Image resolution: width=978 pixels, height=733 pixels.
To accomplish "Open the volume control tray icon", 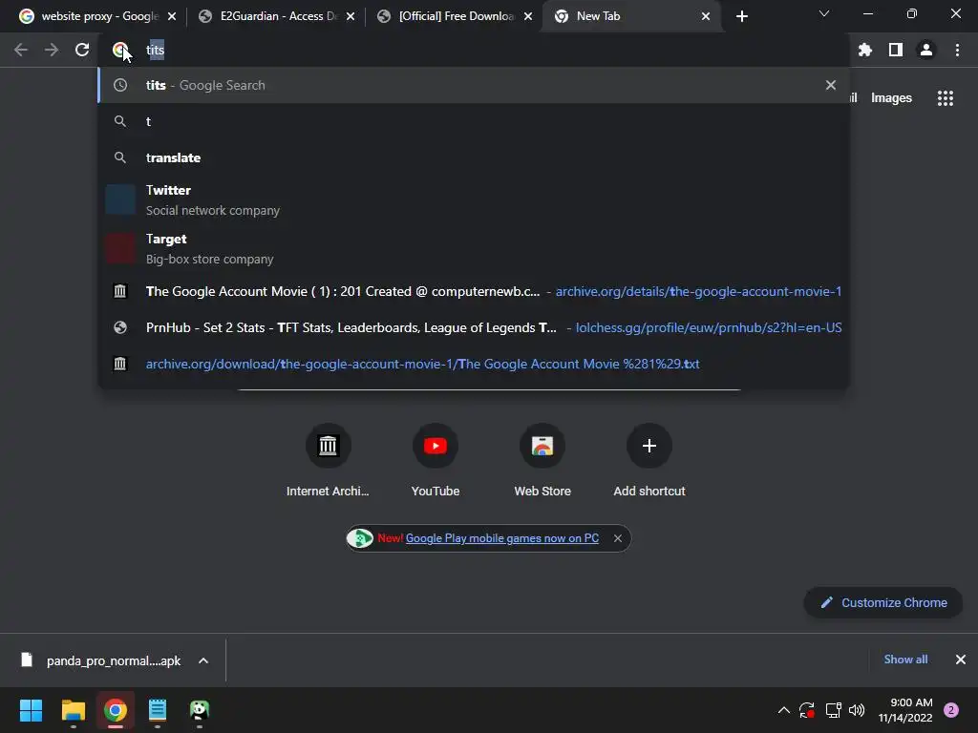I will 857,710.
